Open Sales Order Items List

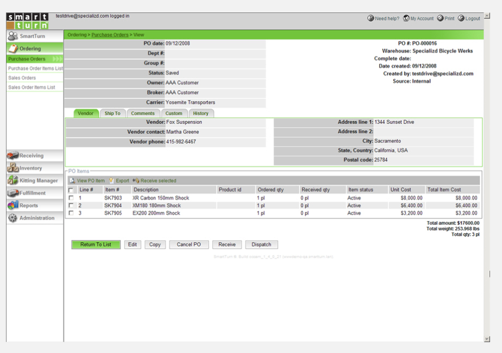tap(35, 87)
